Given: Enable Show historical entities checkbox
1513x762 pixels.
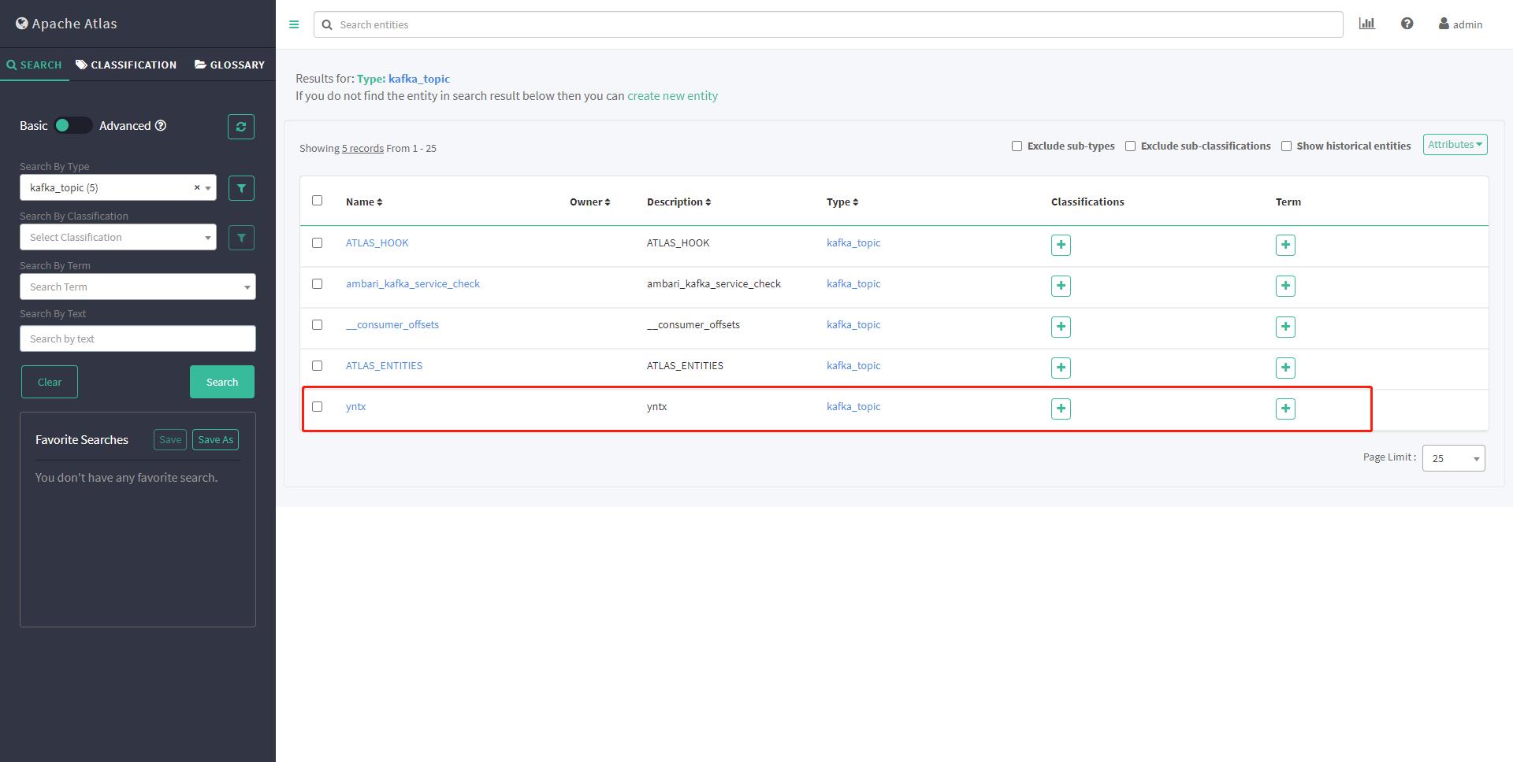Looking at the screenshot, I should tap(1286, 146).
